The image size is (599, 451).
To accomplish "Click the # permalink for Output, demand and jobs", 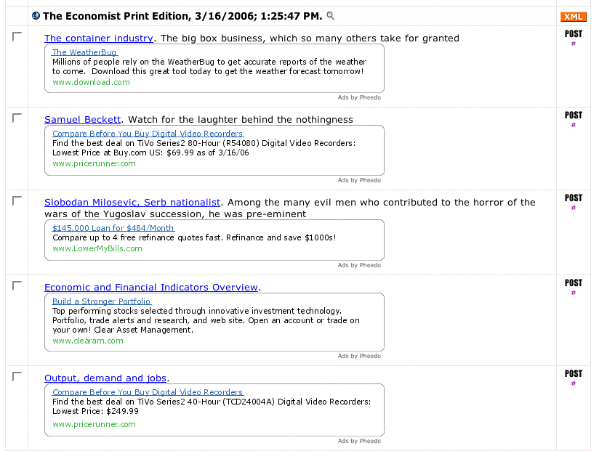I will [x=574, y=383].
